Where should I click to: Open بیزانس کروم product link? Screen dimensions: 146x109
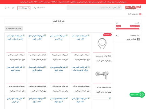click(x=37, y=69)
